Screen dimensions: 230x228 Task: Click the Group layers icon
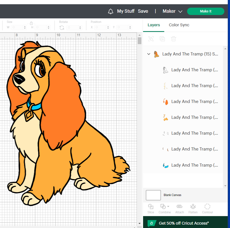pyautogui.click(x=151, y=39)
